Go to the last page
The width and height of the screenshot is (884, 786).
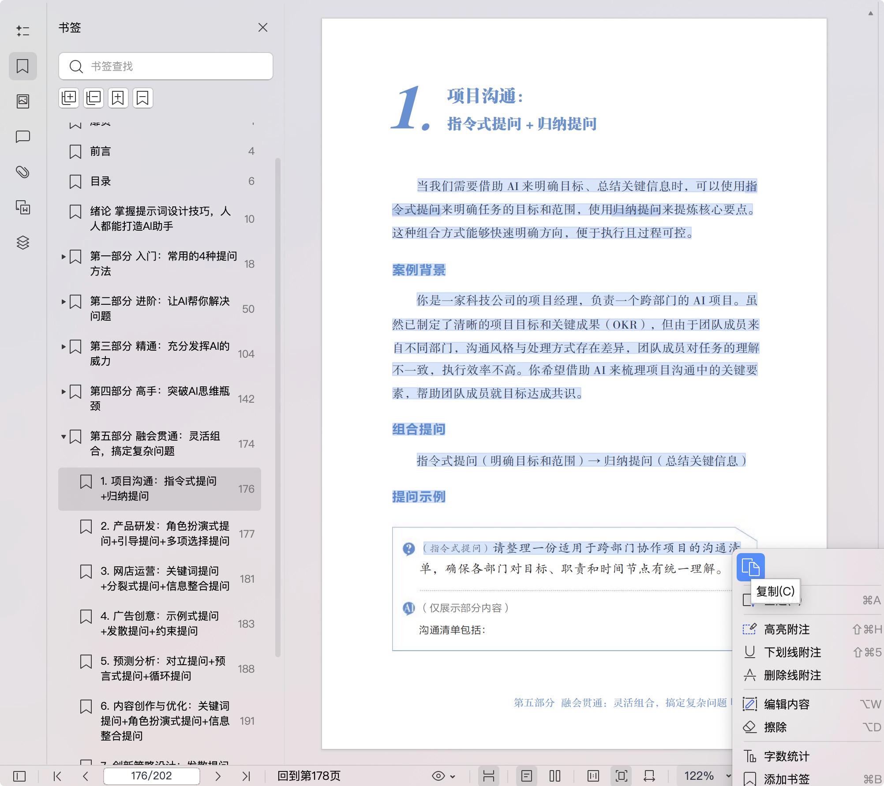246,776
